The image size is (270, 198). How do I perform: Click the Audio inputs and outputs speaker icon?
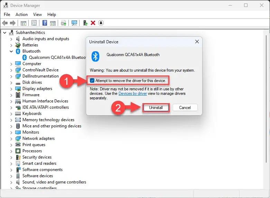coord(18,39)
